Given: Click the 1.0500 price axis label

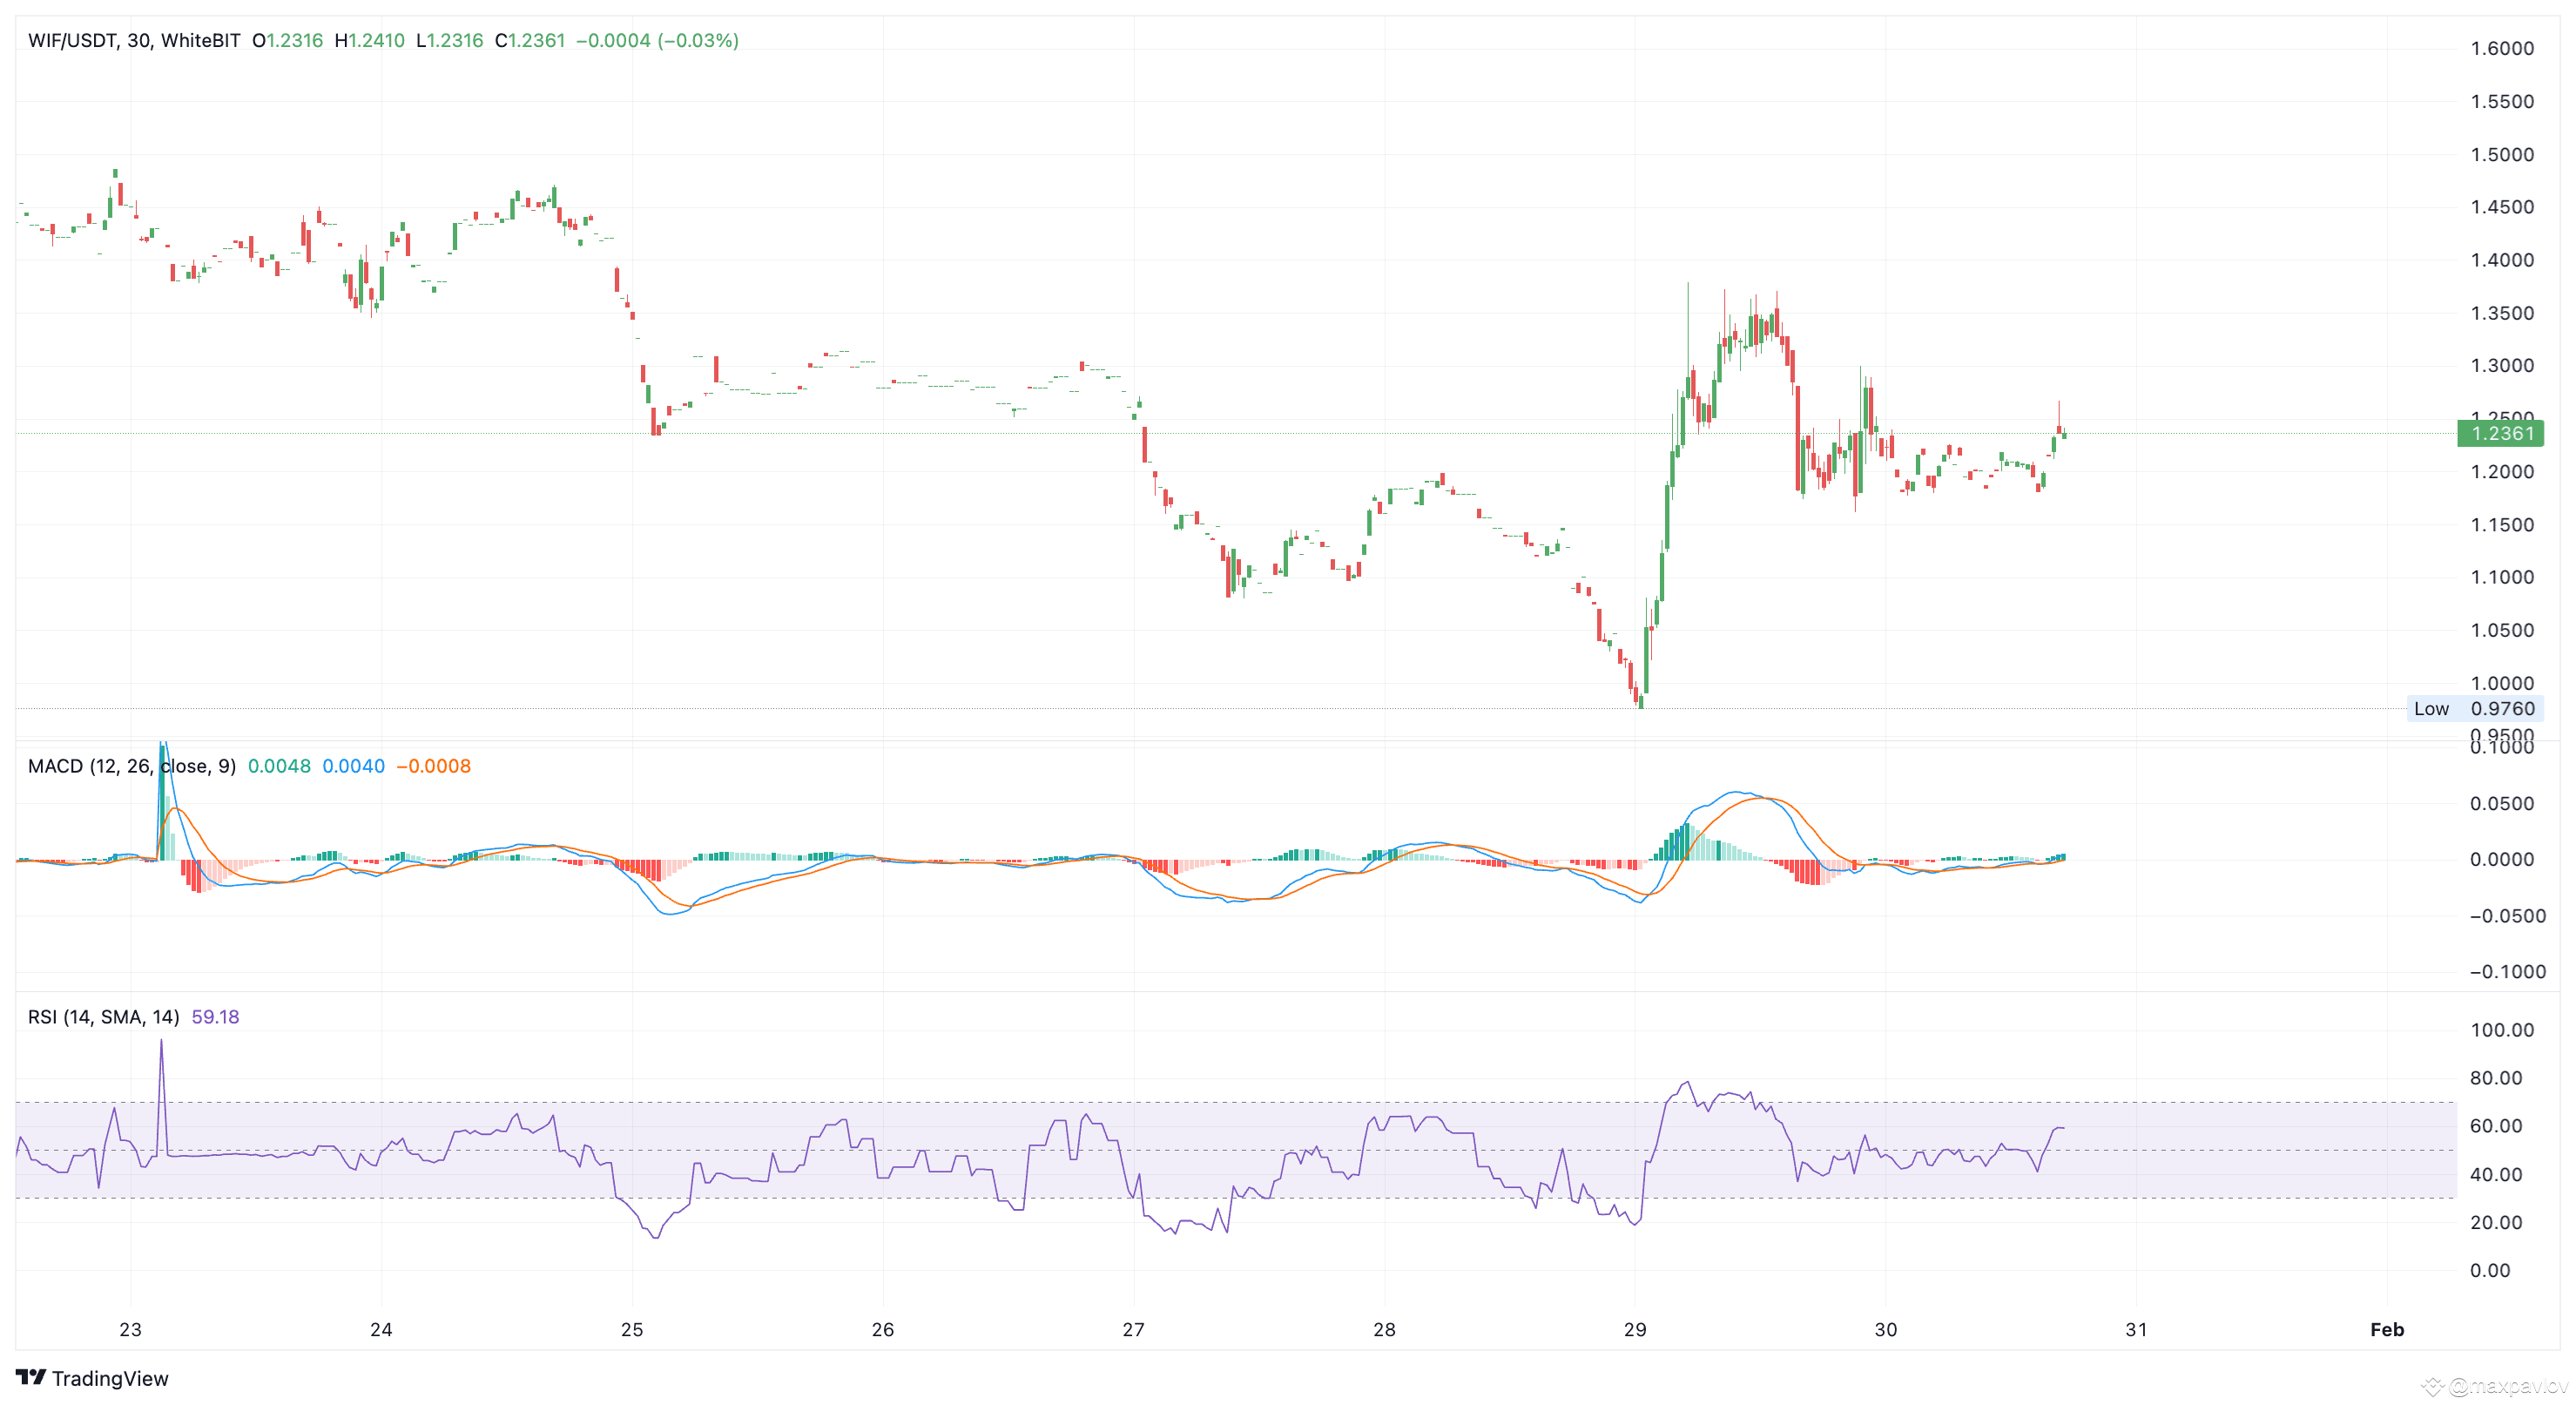Looking at the screenshot, I should click(2502, 630).
